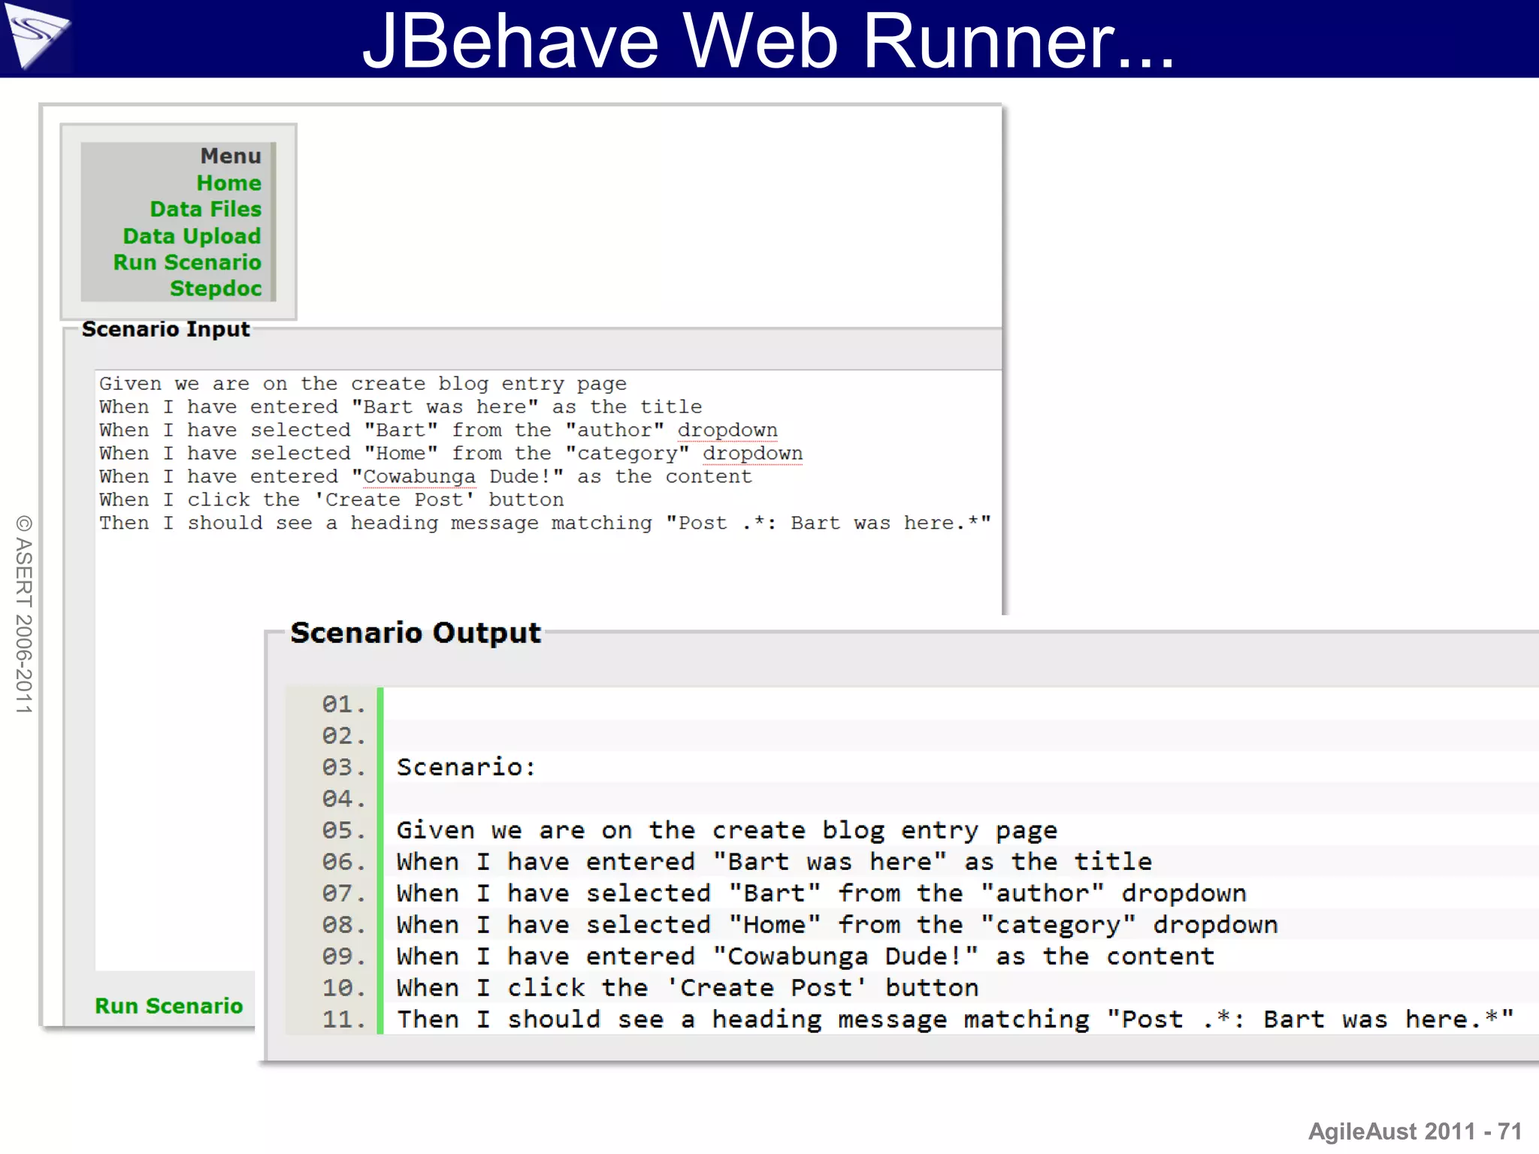Viewport: 1539px width, 1154px height.
Task: Click the Scenario Output legend title
Action: [415, 633]
